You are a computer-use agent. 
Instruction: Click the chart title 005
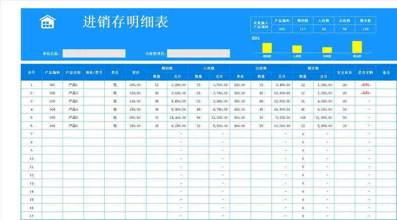tap(256, 38)
